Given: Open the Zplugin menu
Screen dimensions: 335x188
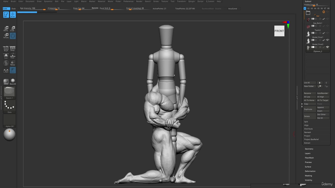Looking at the screenshot, I should tap(191, 1).
